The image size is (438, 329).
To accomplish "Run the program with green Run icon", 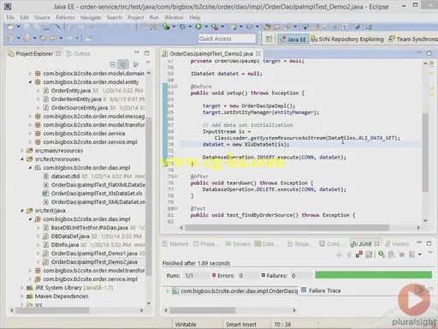I will click(x=198, y=27).
